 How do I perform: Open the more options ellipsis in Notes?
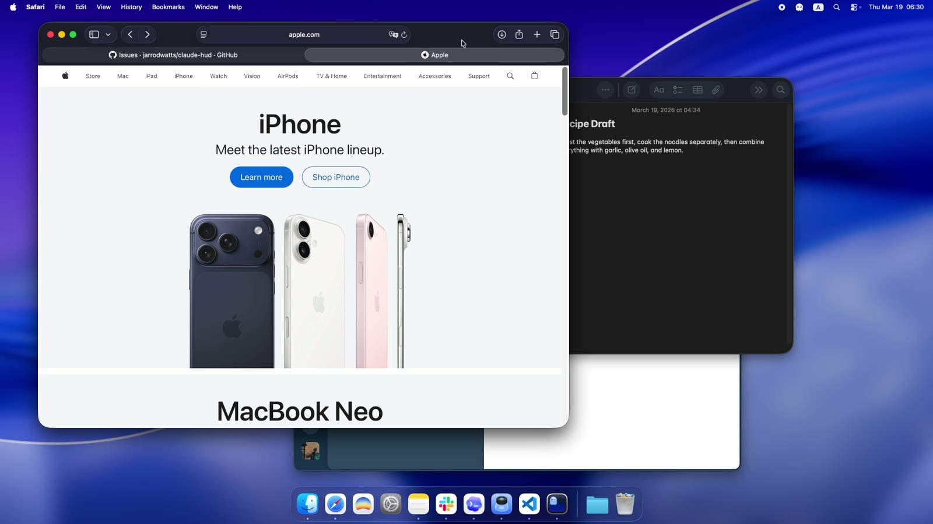pos(605,90)
